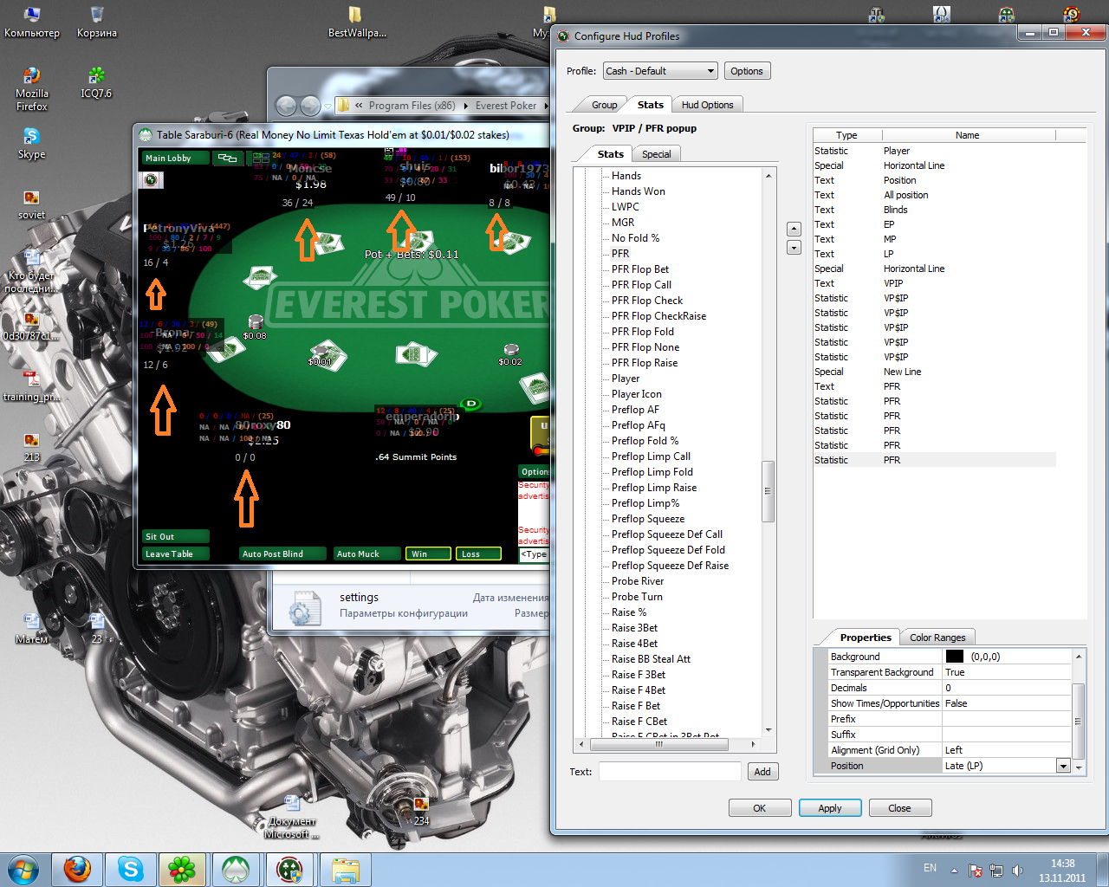Select the Properties tab
Screen dimensions: 1109x887
[866, 638]
